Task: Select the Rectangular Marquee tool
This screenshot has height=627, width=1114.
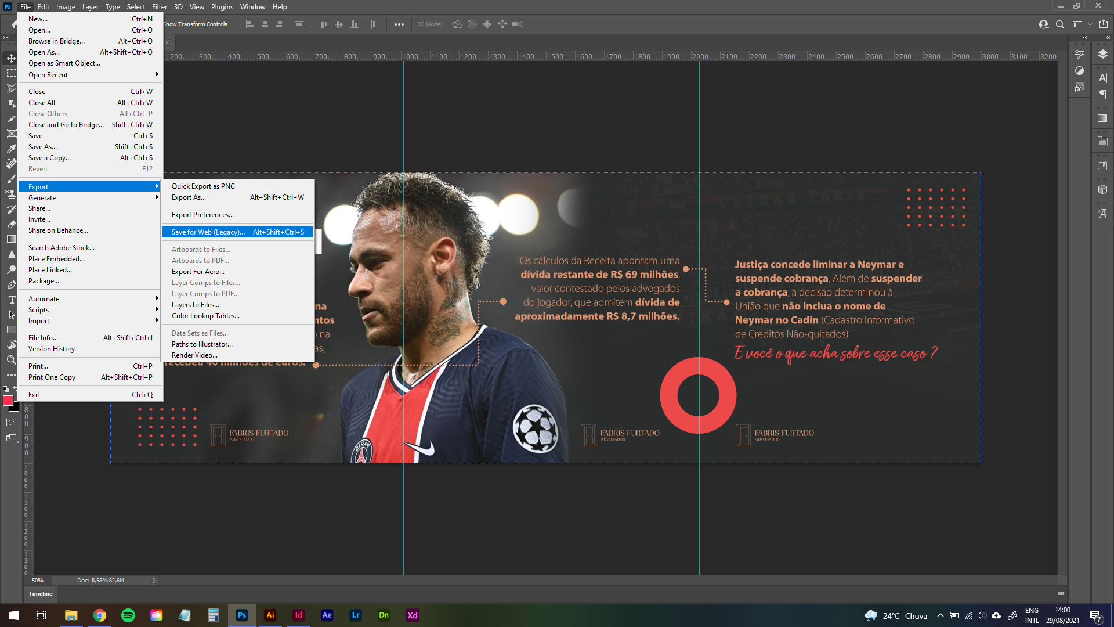Action: [x=10, y=73]
